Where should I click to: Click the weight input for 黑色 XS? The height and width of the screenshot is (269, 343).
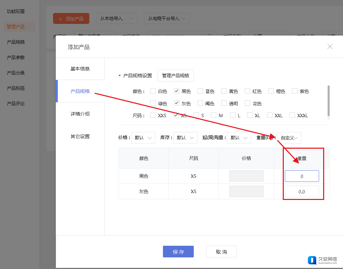click(x=302, y=176)
